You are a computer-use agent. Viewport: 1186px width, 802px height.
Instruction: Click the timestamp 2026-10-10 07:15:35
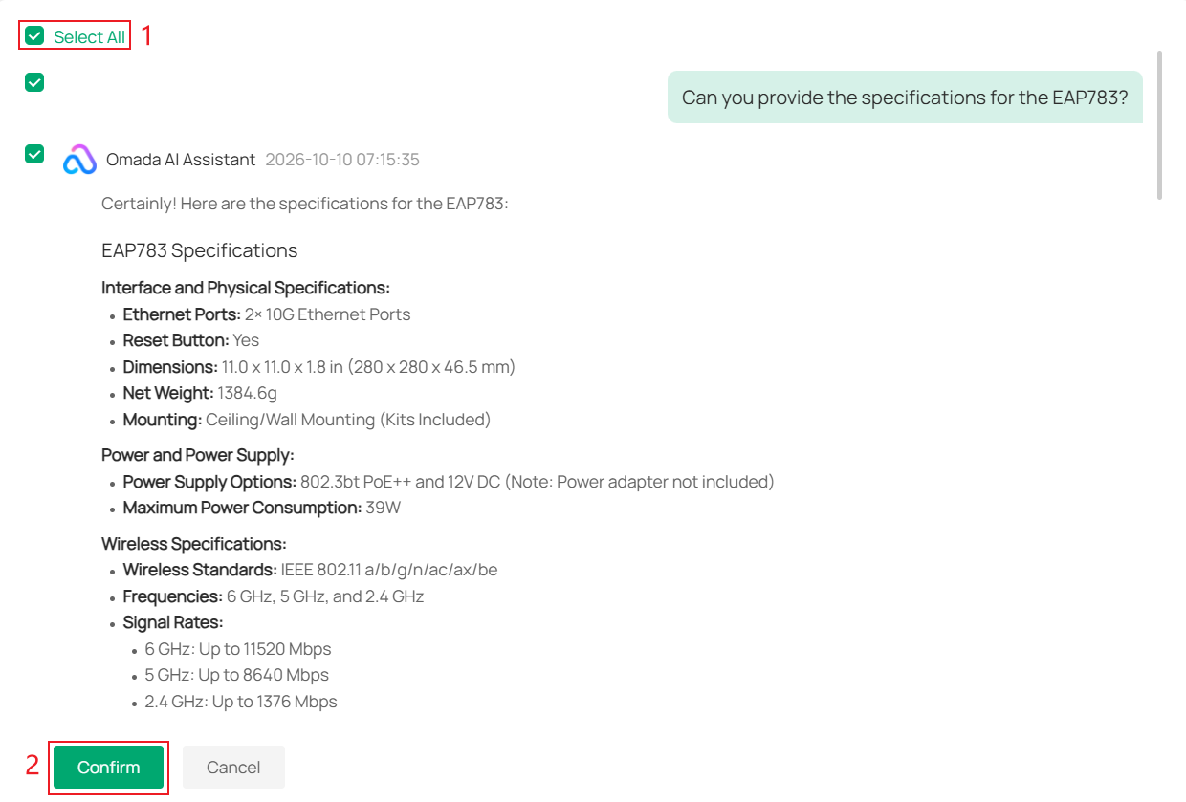click(x=342, y=160)
